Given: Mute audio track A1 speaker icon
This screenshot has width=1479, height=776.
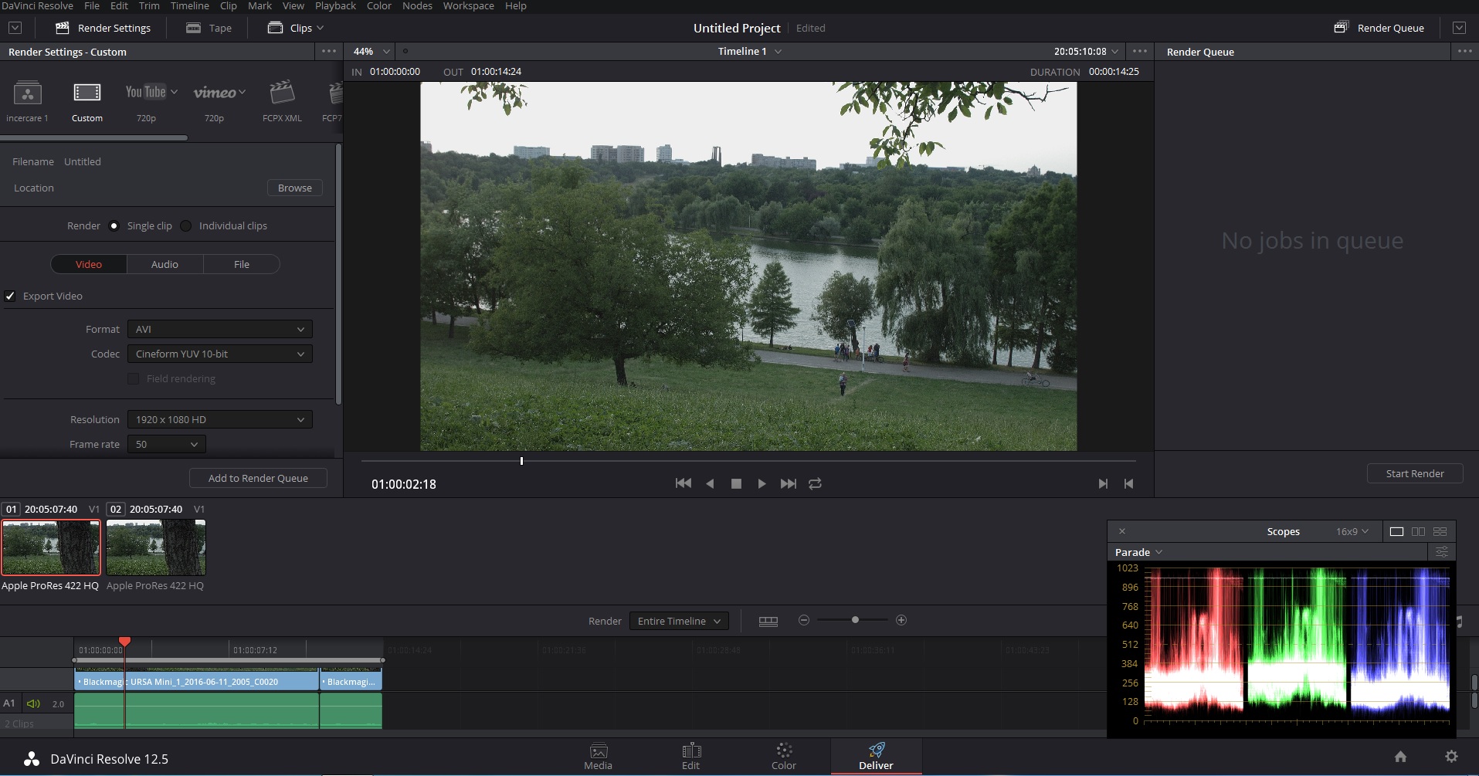Looking at the screenshot, I should 33,703.
